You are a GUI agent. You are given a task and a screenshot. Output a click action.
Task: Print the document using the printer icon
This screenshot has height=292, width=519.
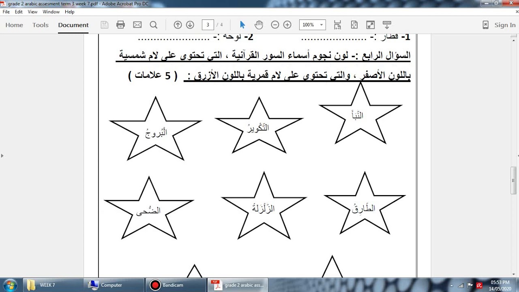[x=120, y=25]
